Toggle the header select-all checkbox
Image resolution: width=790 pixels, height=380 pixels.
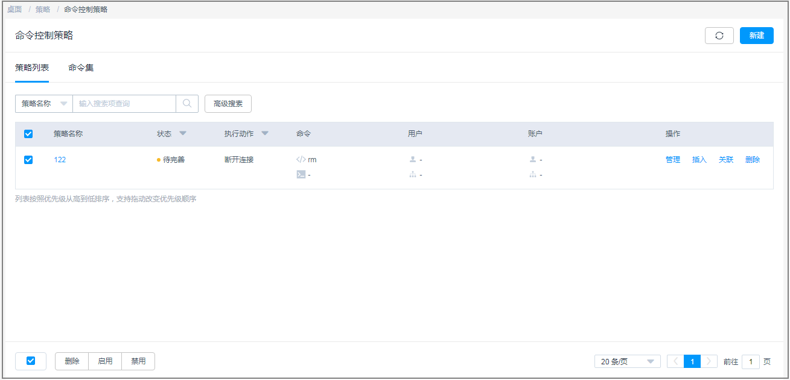(x=28, y=134)
